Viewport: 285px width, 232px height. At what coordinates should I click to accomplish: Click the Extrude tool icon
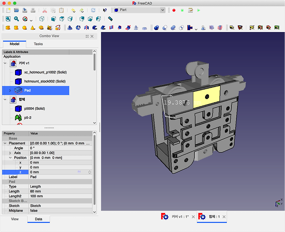[70, 28]
